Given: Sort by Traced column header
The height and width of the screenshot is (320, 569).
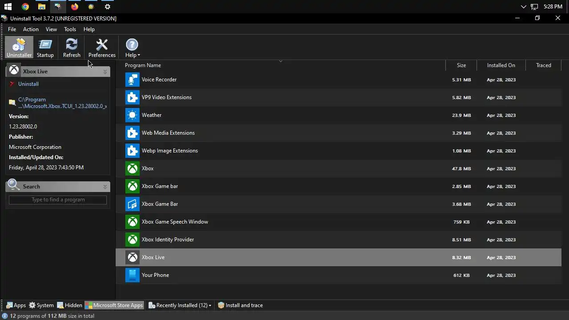Looking at the screenshot, I should (543, 65).
